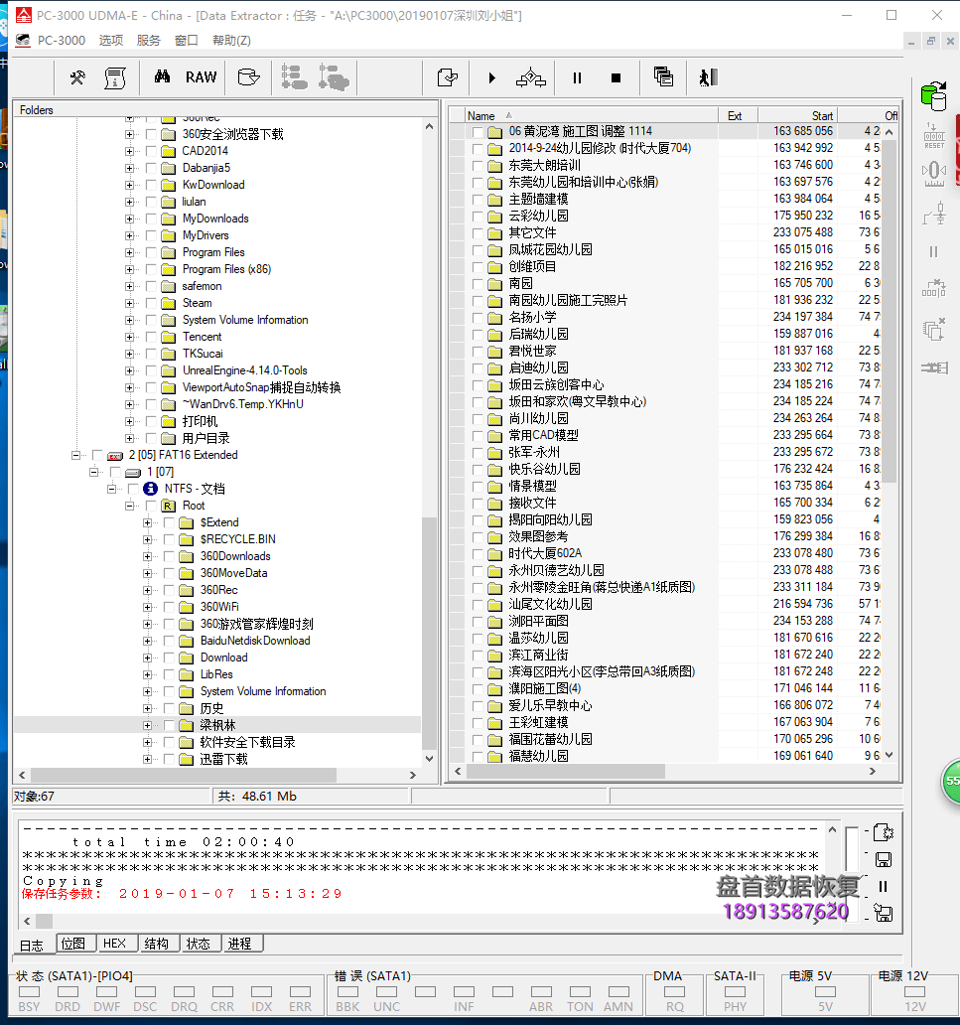Collapse the 2 [05] FAT16 Extended node

click(x=75, y=455)
